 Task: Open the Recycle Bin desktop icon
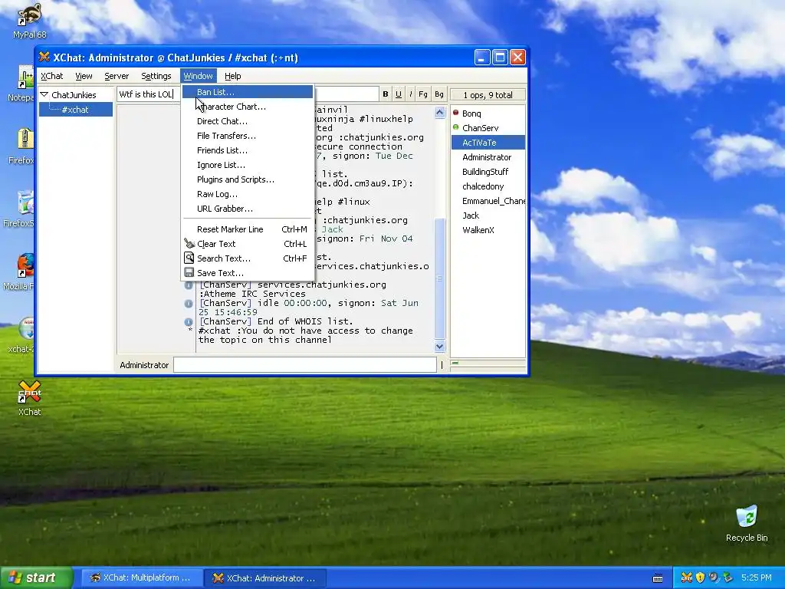tap(747, 523)
